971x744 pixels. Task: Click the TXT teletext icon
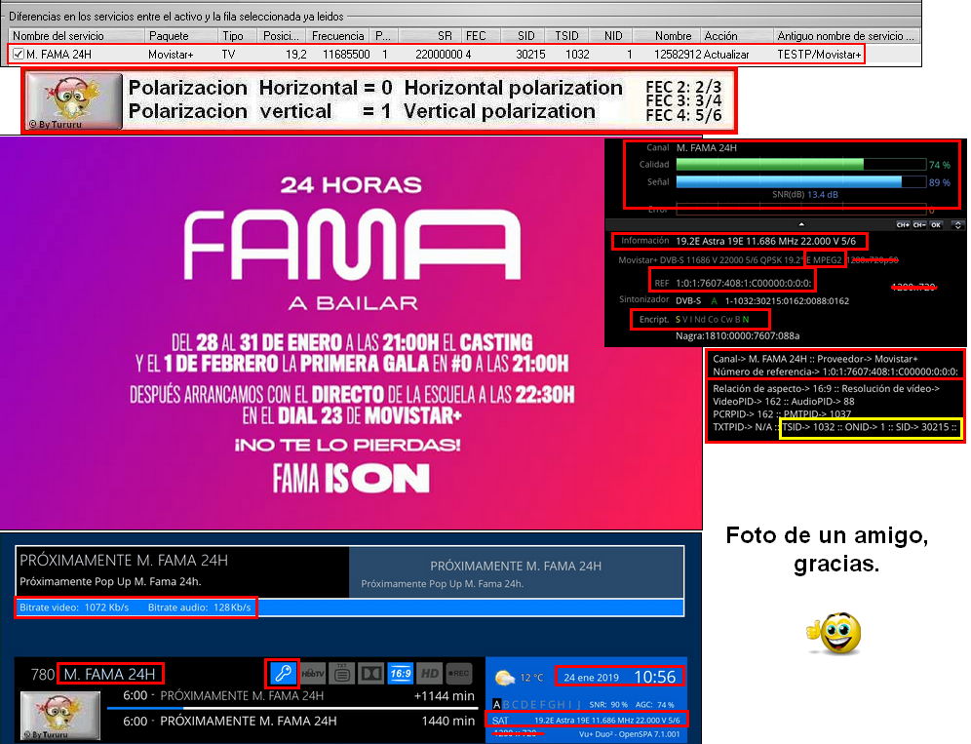tap(342, 674)
